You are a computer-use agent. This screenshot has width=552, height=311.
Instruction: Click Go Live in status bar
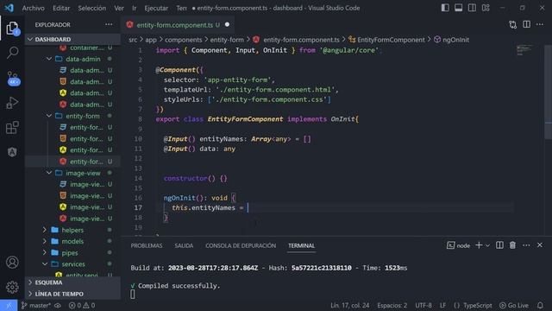pyautogui.click(x=514, y=305)
